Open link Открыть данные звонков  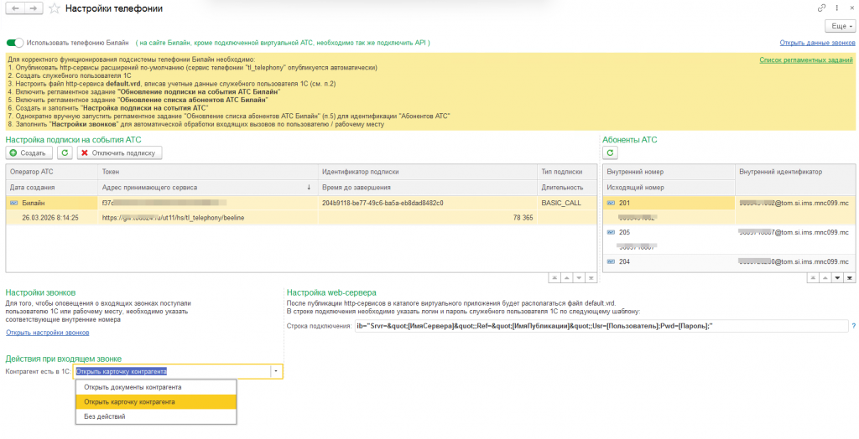(x=817, y=43)
